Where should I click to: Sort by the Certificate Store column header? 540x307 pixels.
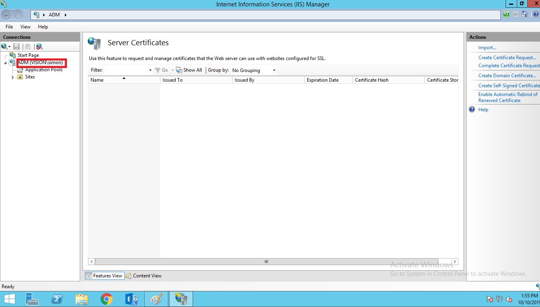(441, 80)
